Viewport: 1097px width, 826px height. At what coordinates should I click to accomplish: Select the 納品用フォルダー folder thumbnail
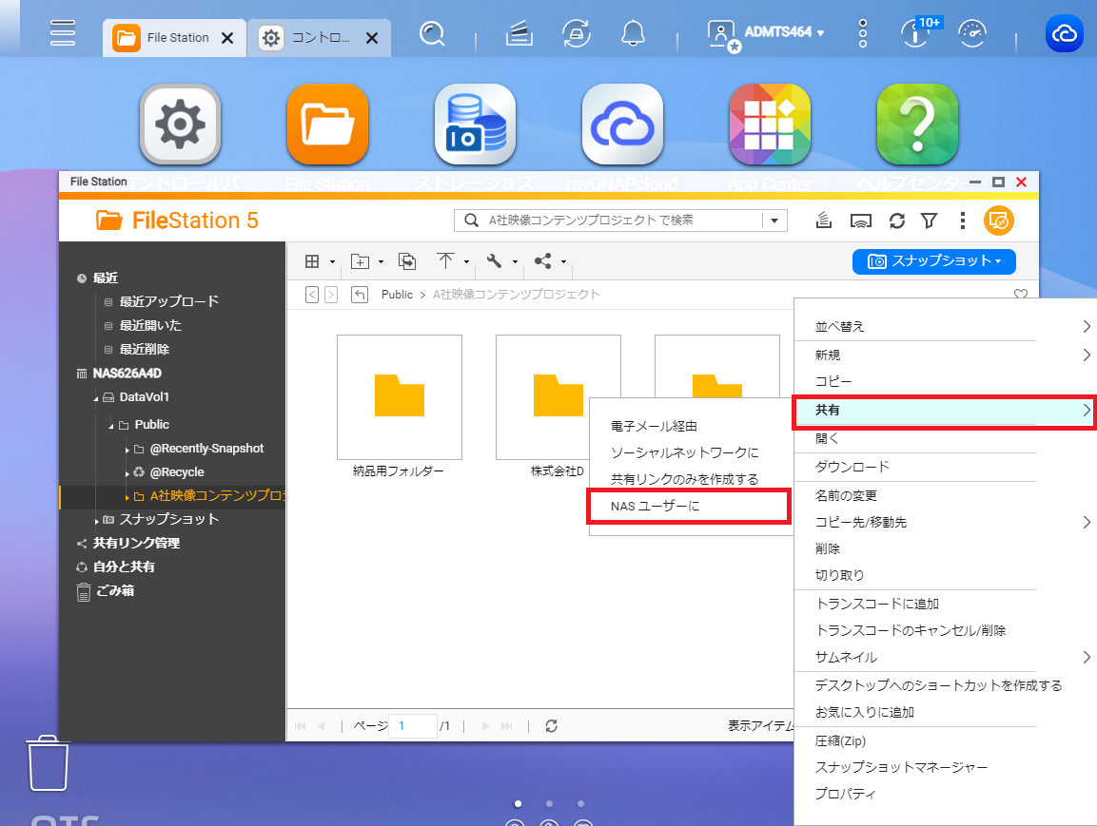[399, 397]
